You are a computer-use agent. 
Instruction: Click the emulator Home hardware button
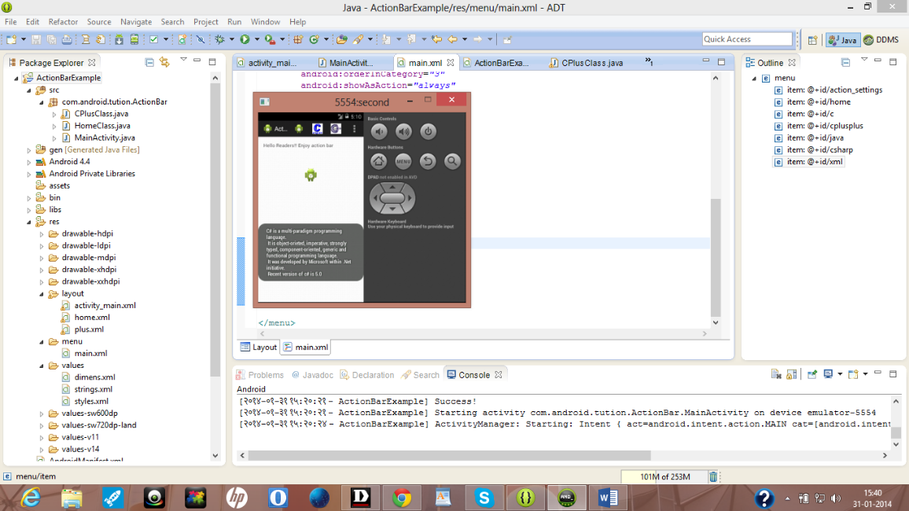click(x=378, y=161)
